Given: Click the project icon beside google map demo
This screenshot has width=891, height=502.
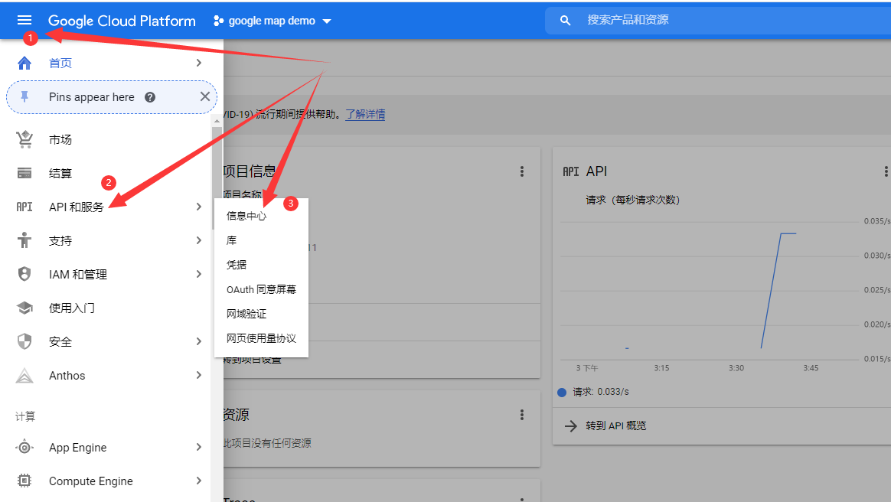Looking at the screenshot, I should click(218, 21).
